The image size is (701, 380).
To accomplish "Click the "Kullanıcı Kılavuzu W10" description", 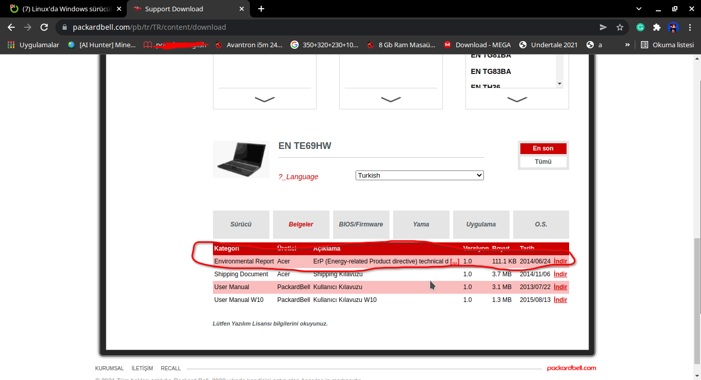I will click(x=345, y=300).
